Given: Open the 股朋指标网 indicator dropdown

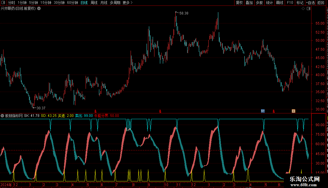Looking at the screenshot, I should click(x=2, y=116).
